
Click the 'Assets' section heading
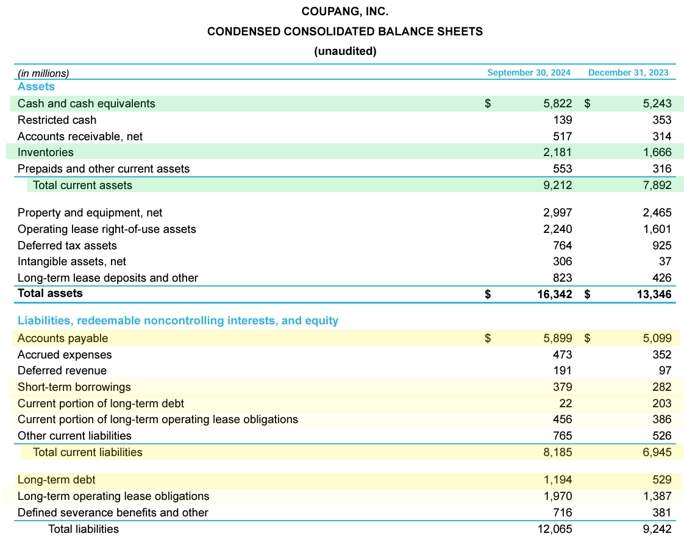[36, 87]
